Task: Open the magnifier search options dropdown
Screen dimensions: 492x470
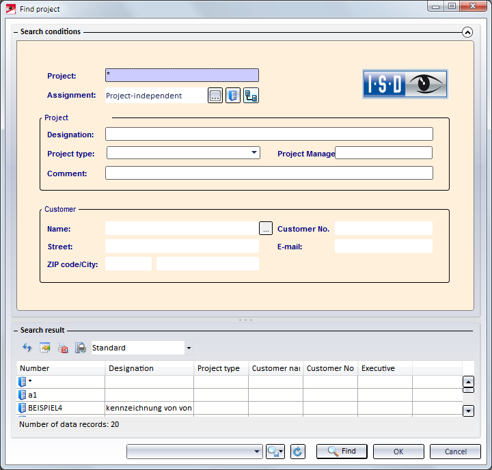Action: click(x=276, y=452)
